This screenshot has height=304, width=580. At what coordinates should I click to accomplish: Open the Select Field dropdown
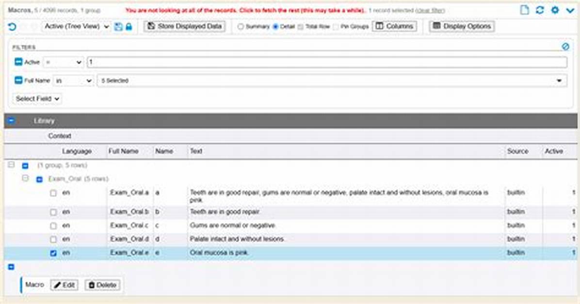pos(37,99)
